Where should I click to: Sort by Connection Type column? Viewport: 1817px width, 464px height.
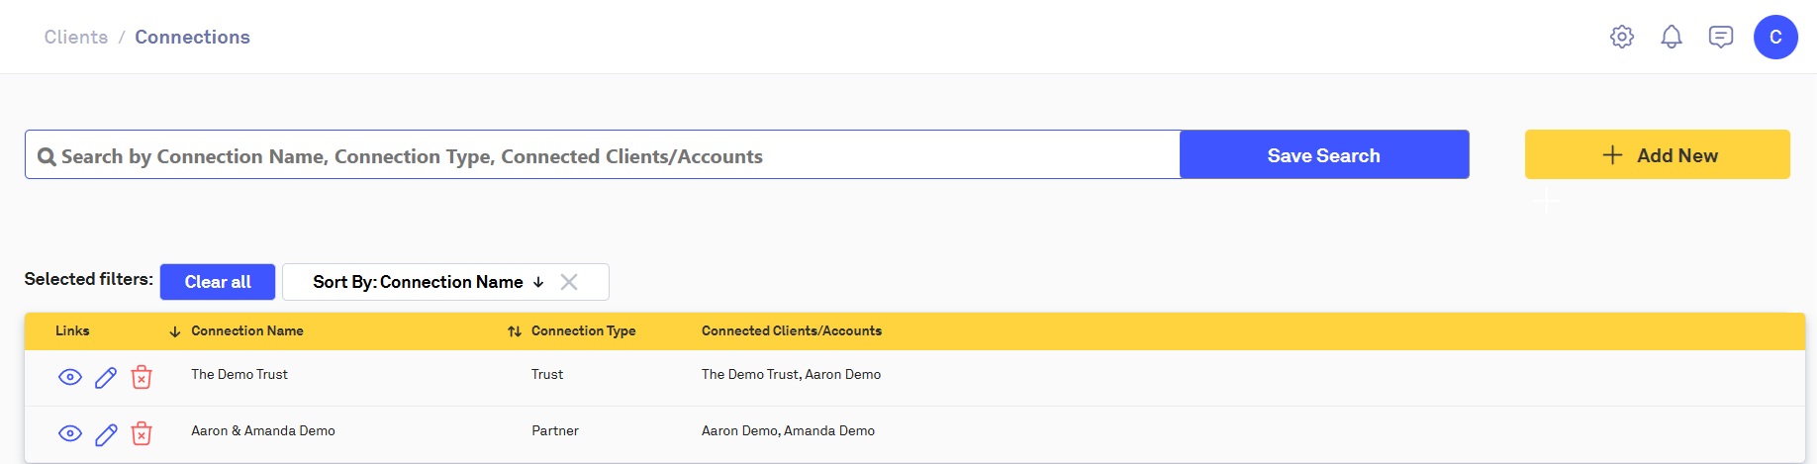pos(515,331)
